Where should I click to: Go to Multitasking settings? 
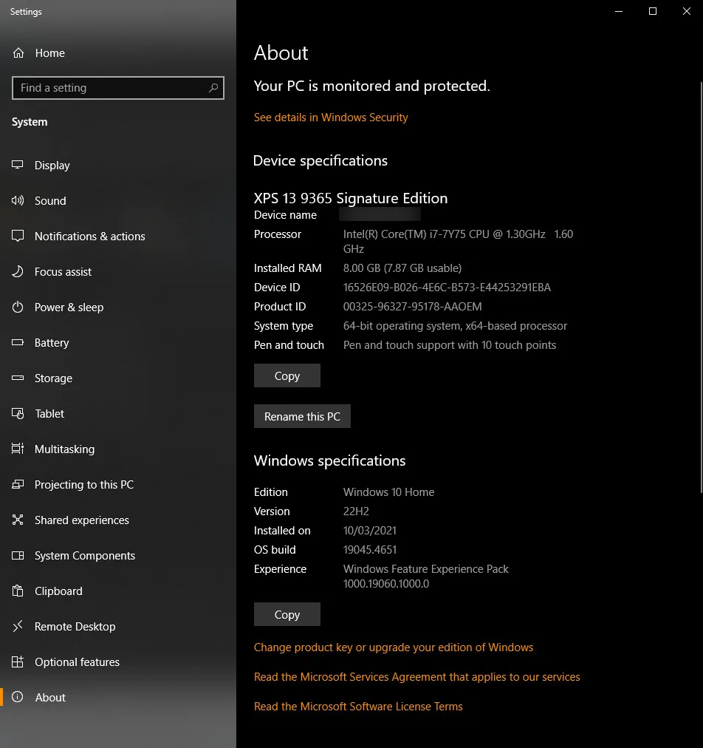(x=64, y=449)
